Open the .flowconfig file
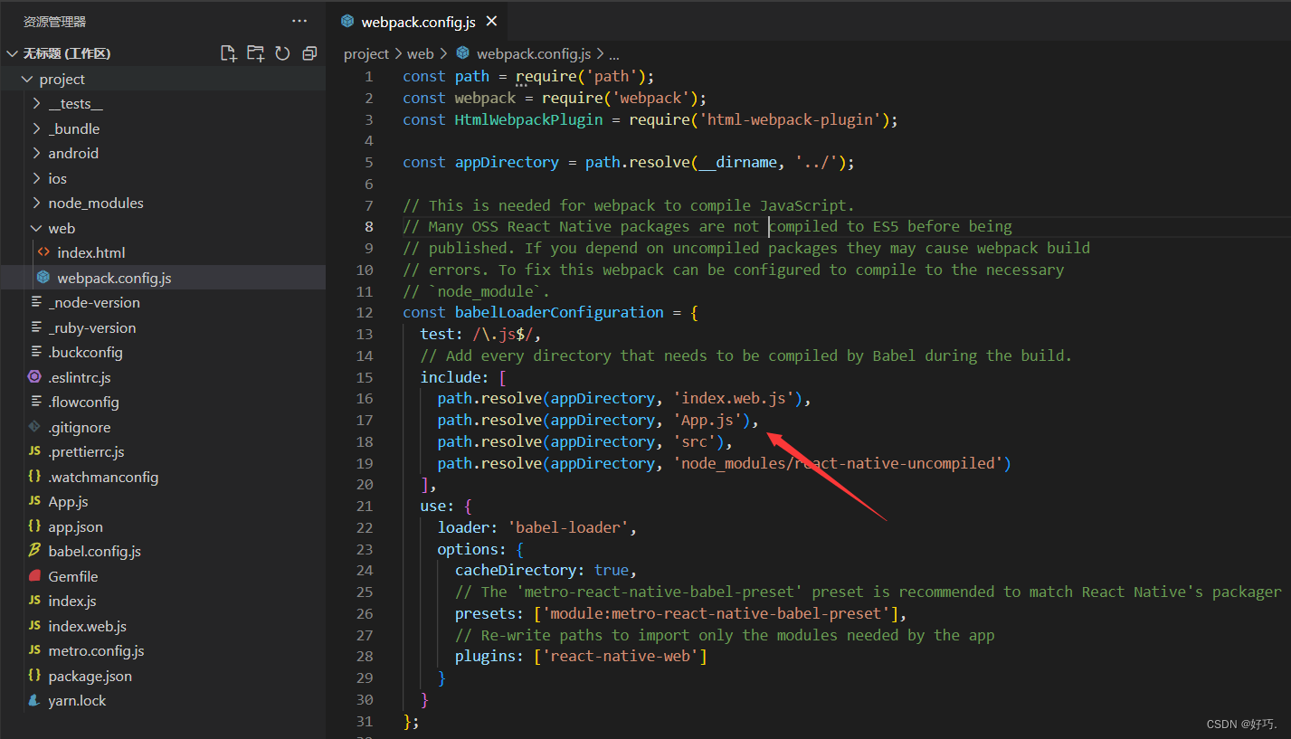Screen dimensions: 1291x739 pyautogui.click(x=163, y=403)
